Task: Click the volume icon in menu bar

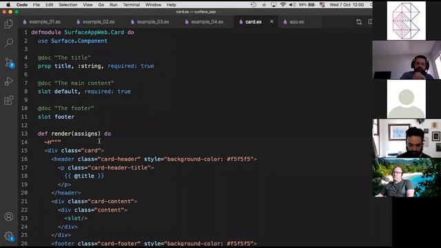Action: pos(292,5)
